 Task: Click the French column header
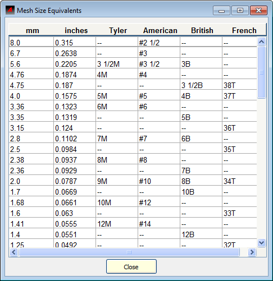click(244, 30)
